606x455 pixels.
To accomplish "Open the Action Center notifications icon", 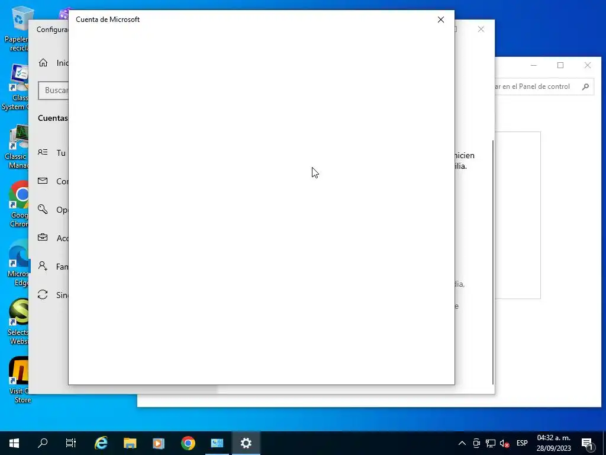I will pos(588,443).
